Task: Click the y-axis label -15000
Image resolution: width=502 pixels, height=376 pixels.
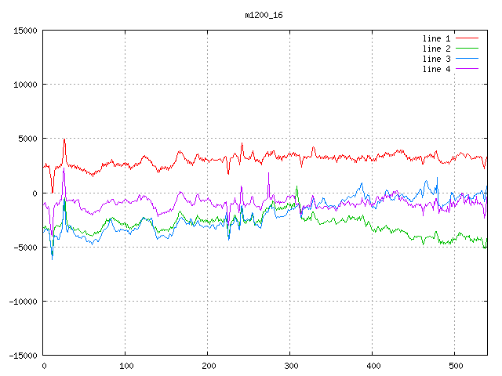Action: tap(23, 356)
